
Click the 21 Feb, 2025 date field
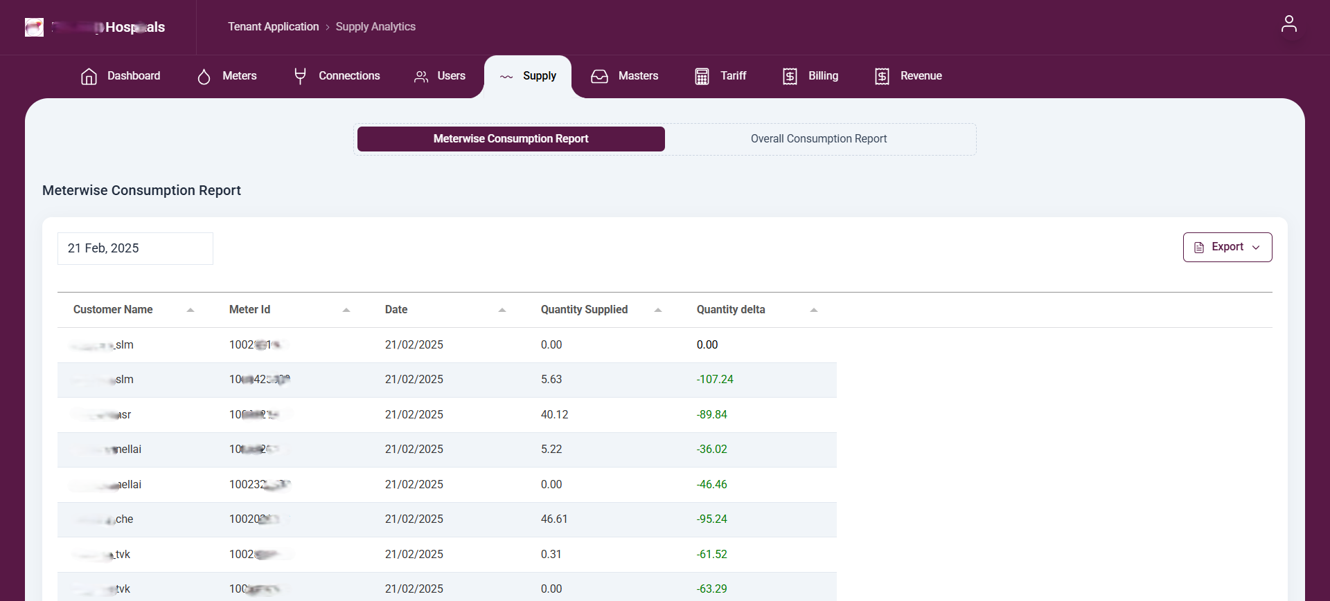(x=135, y=248)
